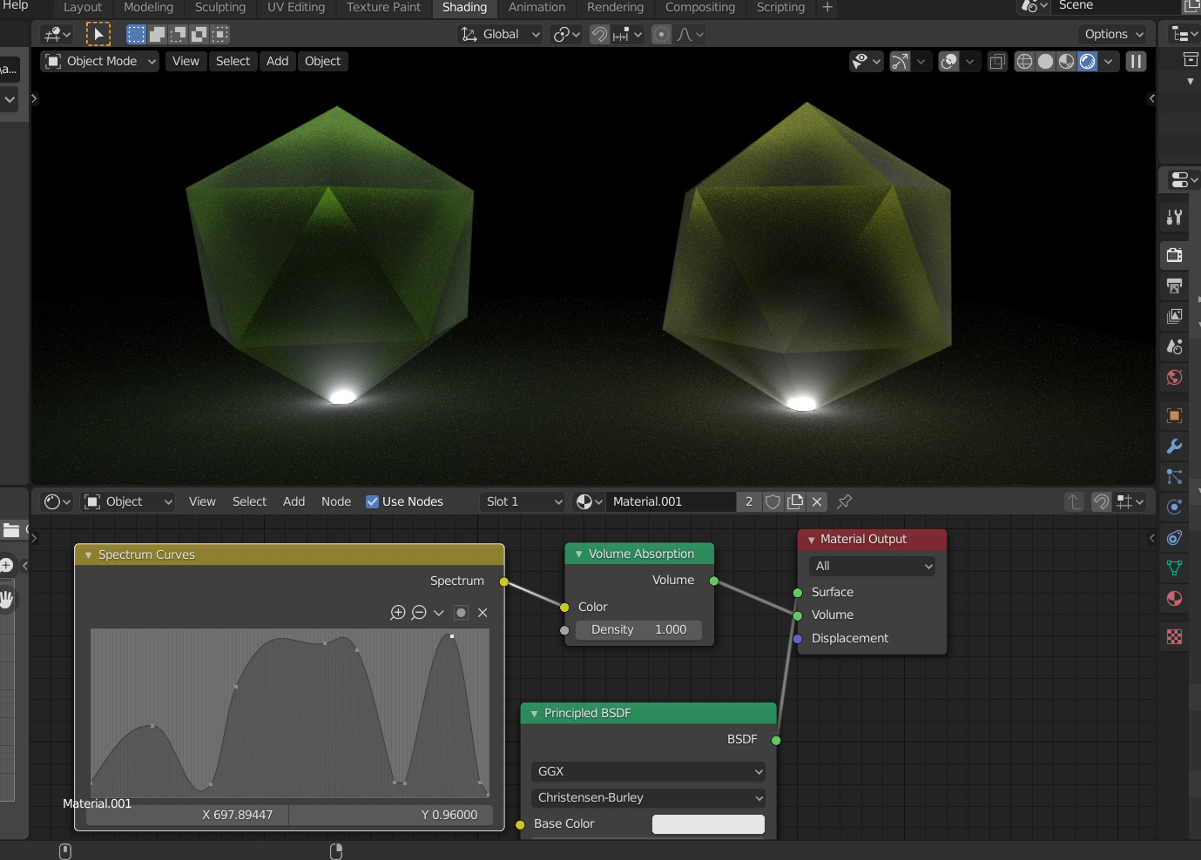Switch viewport to Rendered shading
1201x860 pixels.
pyautogui.click(x=1088, y=61)
